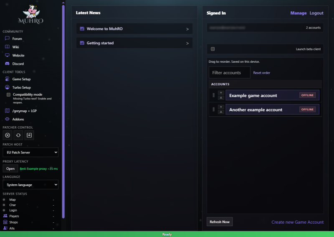This screenshot has height=237, width=334.
Task: Move Example game account to bottom
Action: pyautogui.click(x=221, y=98)
